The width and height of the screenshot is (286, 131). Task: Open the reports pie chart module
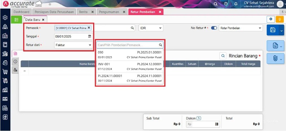5,117
